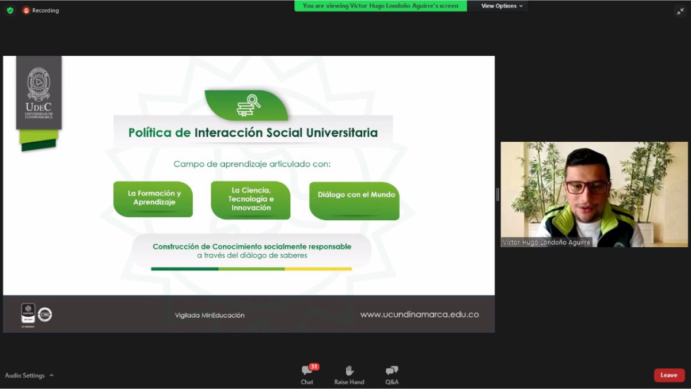Click Víctor Hugo Londoño Aguirre's video thumbnail
Viewport: 691px width, 389px height.
tap(594, 194)
